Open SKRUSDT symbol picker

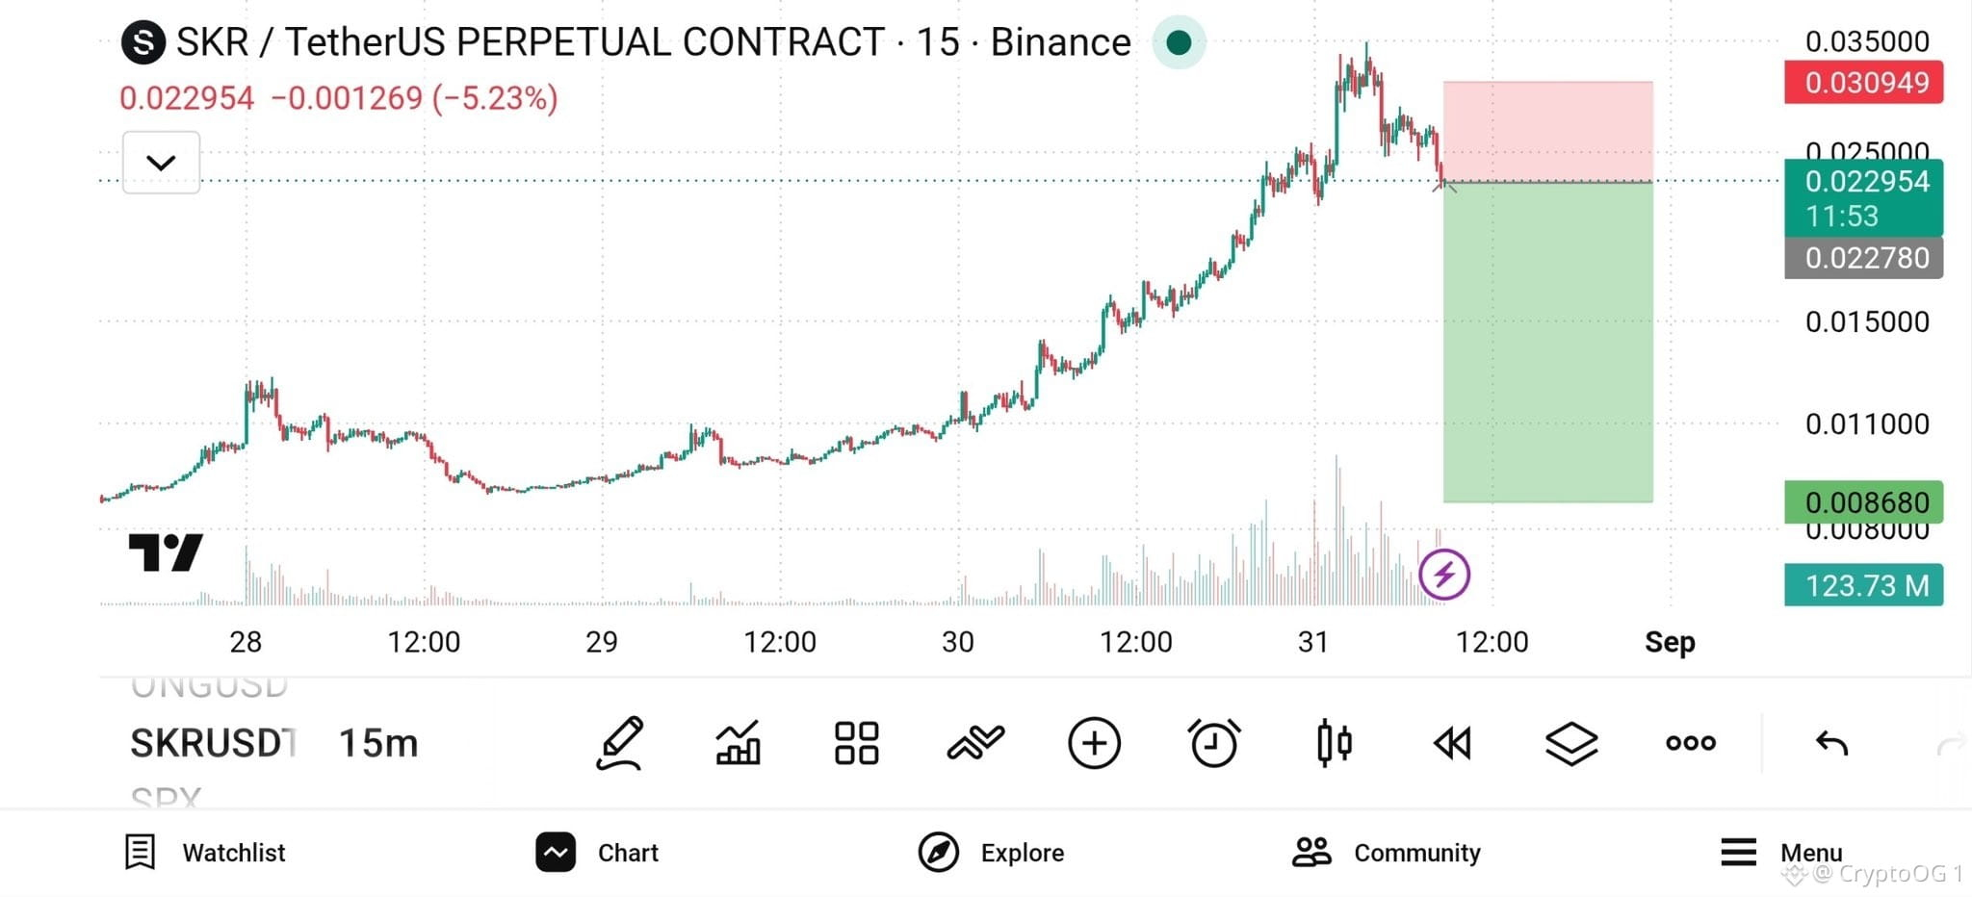point(213,743)
